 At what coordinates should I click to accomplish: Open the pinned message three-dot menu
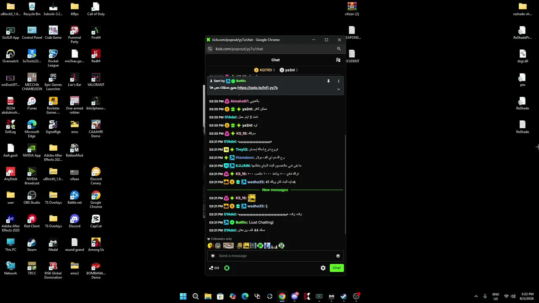click(339, 81)
